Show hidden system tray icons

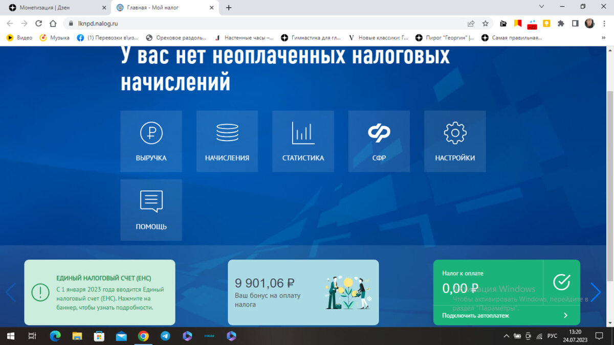coord(506,336)
